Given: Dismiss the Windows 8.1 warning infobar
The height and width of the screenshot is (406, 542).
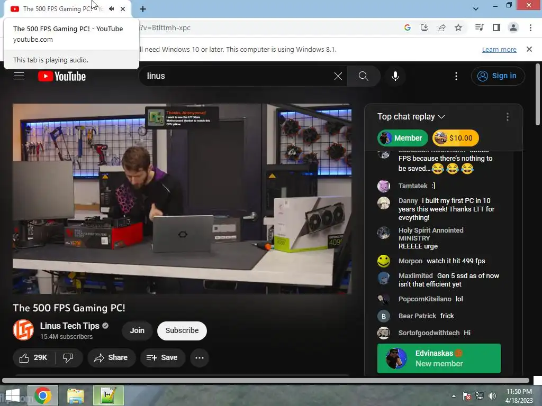Looking at the screenshot, I should 529,49.
